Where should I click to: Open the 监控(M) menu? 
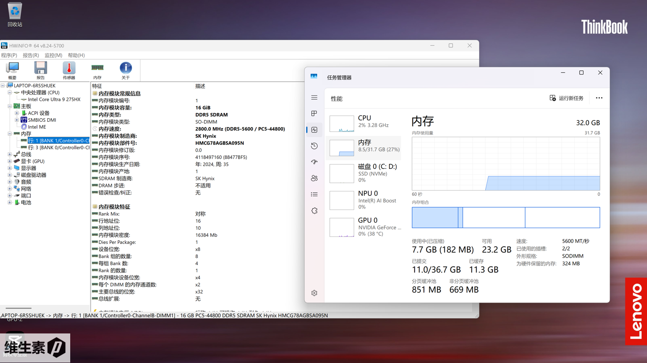[53, 55]
